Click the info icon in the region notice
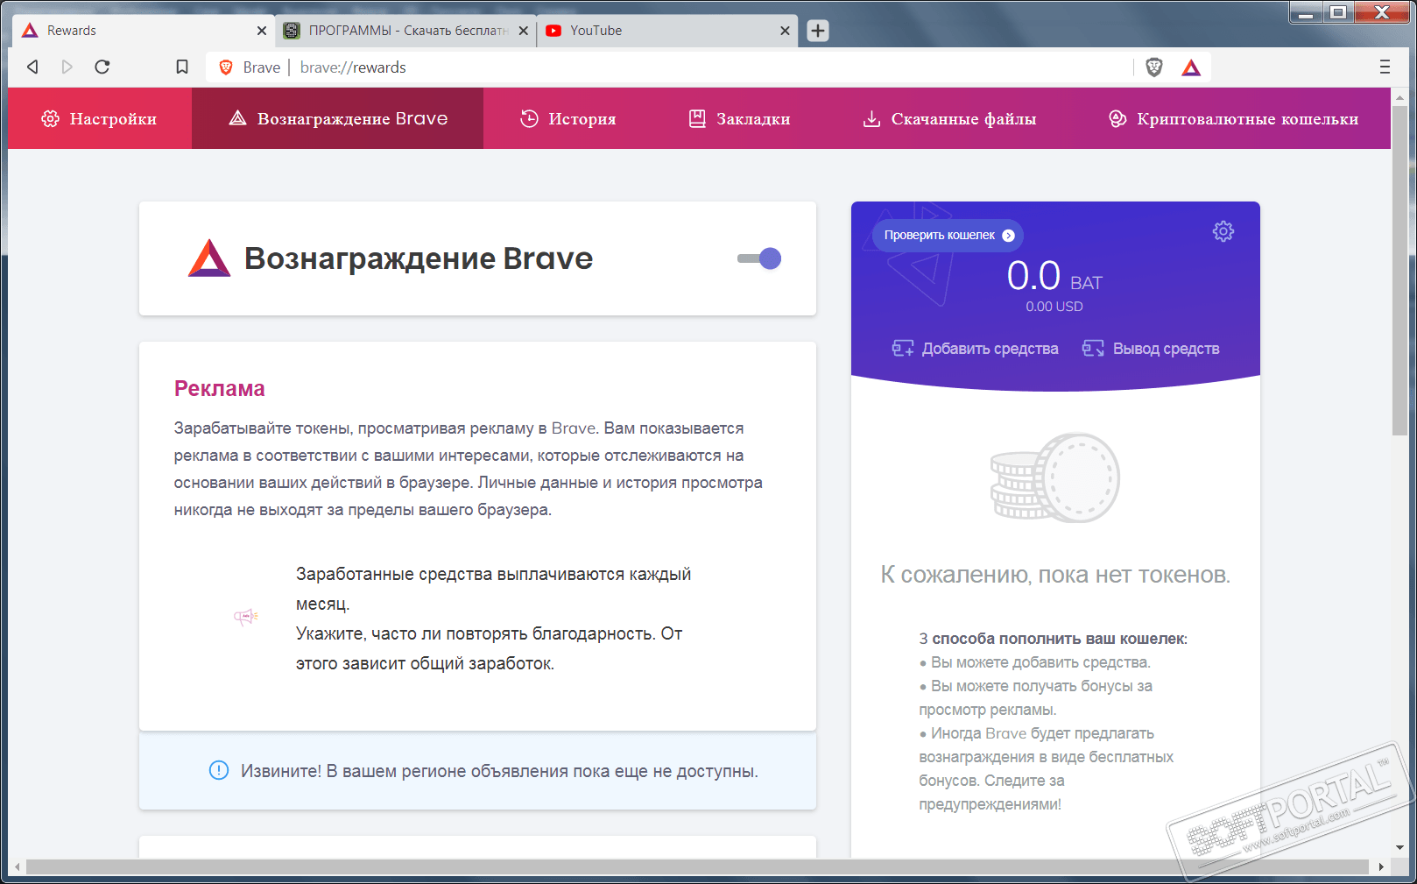This screenshot has height=884, width=1417. [219, 771]
